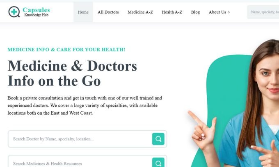Open the All Doctors page
279x167 pixels.
point(108,12)
